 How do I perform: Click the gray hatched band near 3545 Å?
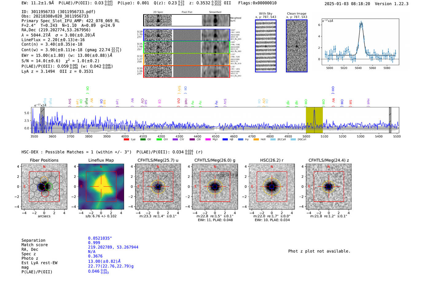pos(42,120)
